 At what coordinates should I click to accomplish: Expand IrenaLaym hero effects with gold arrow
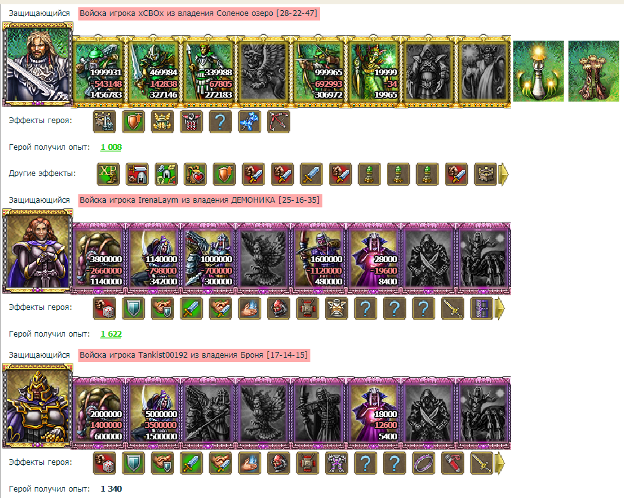(500, 309)
